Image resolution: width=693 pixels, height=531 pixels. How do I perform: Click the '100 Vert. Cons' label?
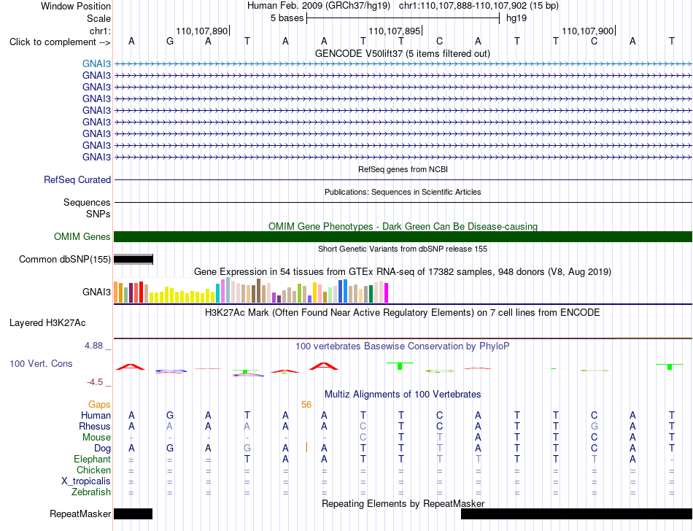(41, 363)
